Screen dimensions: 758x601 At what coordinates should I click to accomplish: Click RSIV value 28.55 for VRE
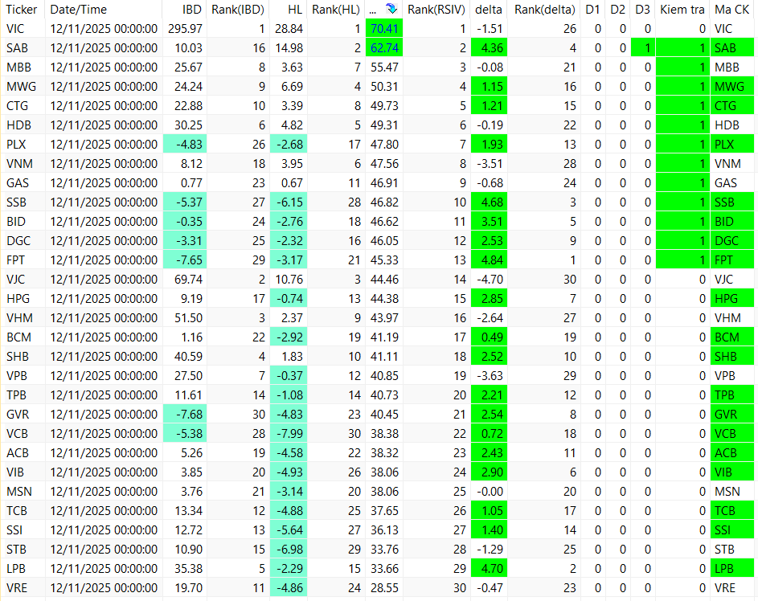(x=384, y=588)
